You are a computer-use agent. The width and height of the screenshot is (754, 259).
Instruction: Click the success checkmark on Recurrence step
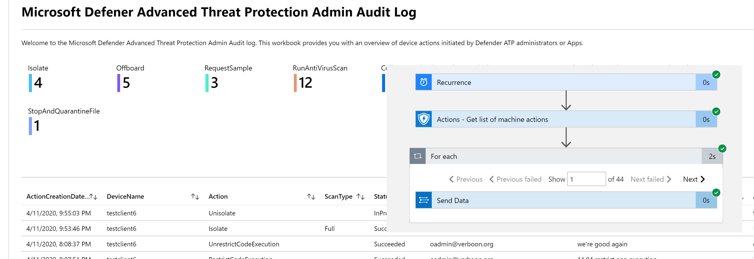click(x=717, y=74)
